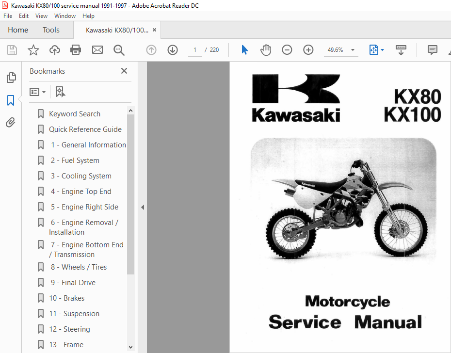Open the Window menu
451x353 pixels.
64,16
